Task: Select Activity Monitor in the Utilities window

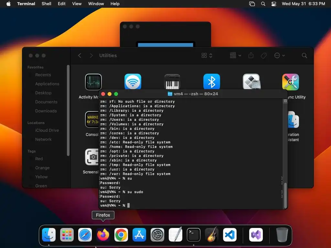Action: [93, 82]
